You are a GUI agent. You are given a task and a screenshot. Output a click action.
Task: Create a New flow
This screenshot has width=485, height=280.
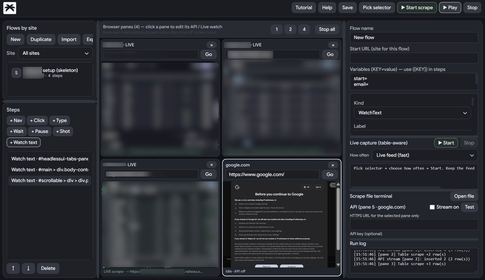tap(15, 39)
